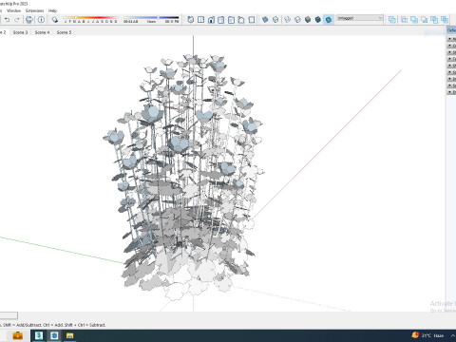Click the Undo arrow icon

tap(7, 20)
